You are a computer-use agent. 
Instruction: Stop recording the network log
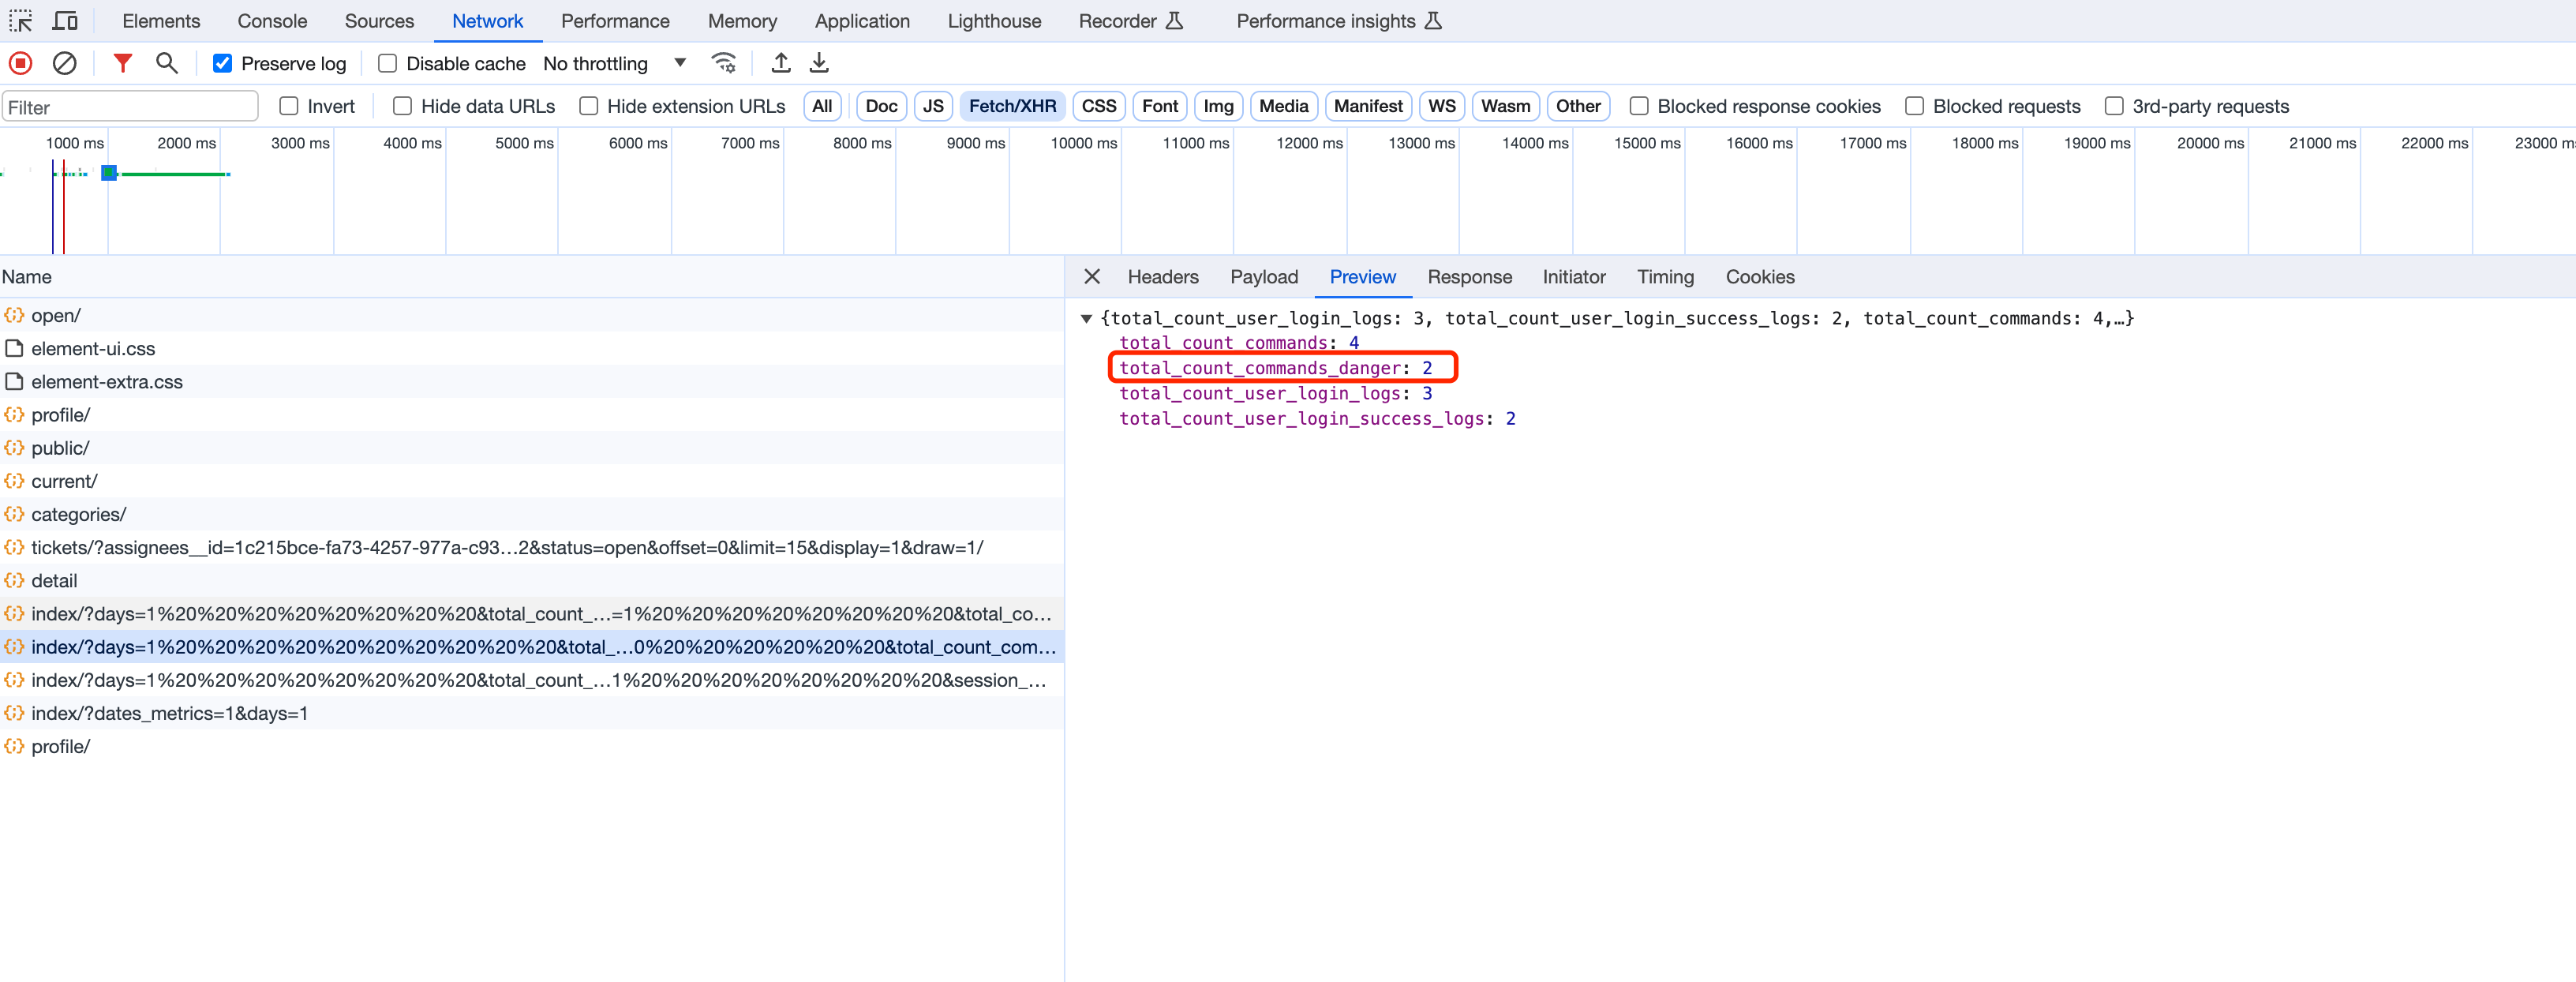pos(20,62)
